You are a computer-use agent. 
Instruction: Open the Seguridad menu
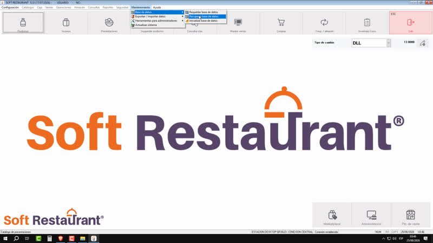click(122, 8)
